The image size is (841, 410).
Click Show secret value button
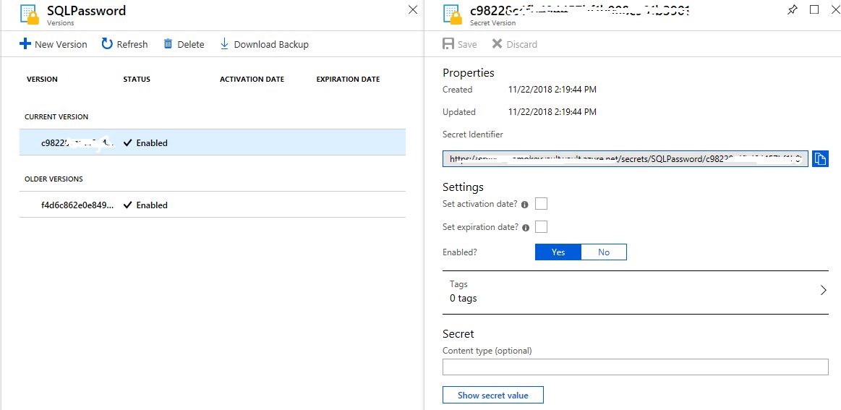493,395
